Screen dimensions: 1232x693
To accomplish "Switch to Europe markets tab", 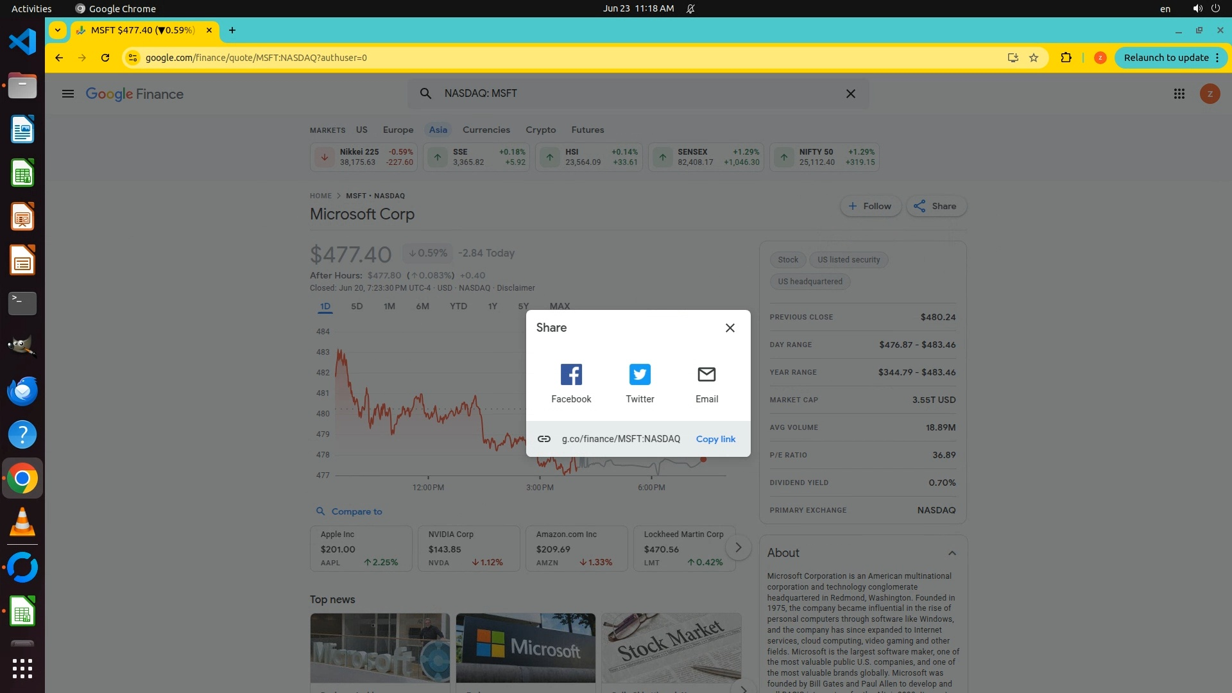I will pyautogui.click(x=398, y=130).
